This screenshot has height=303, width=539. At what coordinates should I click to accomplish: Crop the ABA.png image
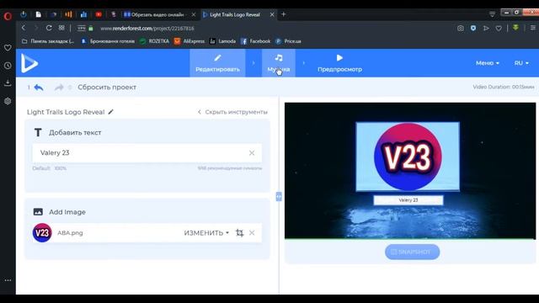239,233
